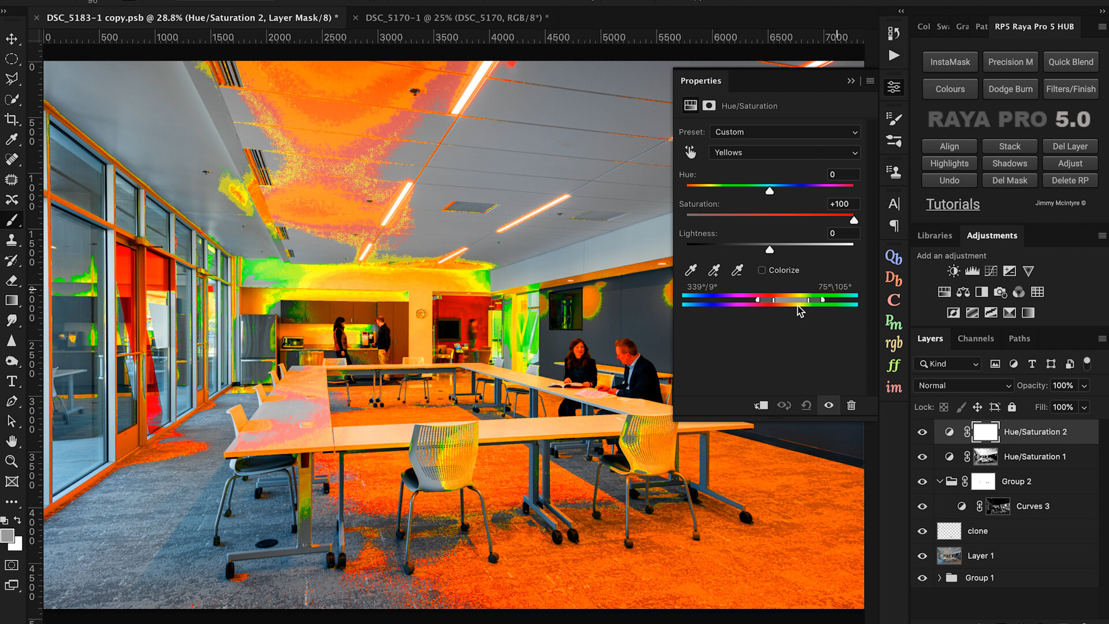Open the Tutorials link
This screenshot has height=624, width=1109.
point(952,204)
